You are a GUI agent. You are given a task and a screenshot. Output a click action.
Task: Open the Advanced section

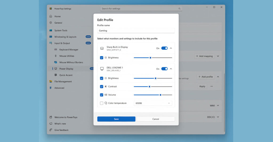coord(59,88)
